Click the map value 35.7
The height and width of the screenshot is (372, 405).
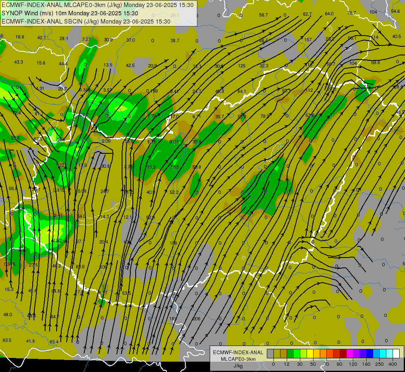(x=220, y=117)
